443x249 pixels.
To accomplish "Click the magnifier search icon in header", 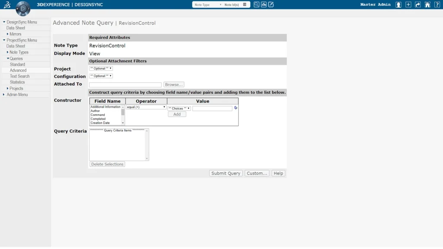I will (257, 5).
